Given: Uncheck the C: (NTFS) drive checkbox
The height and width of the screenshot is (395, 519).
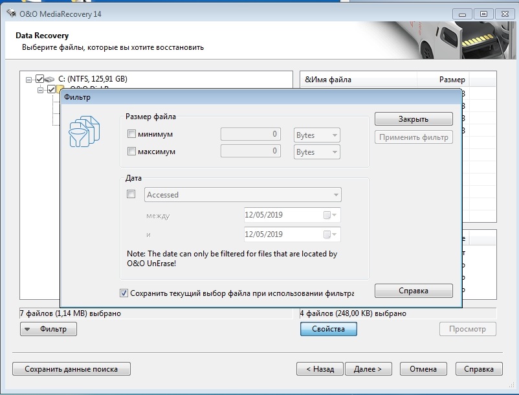Looking at the screenshot, I should pyautogui.click(x=39, y=79).
